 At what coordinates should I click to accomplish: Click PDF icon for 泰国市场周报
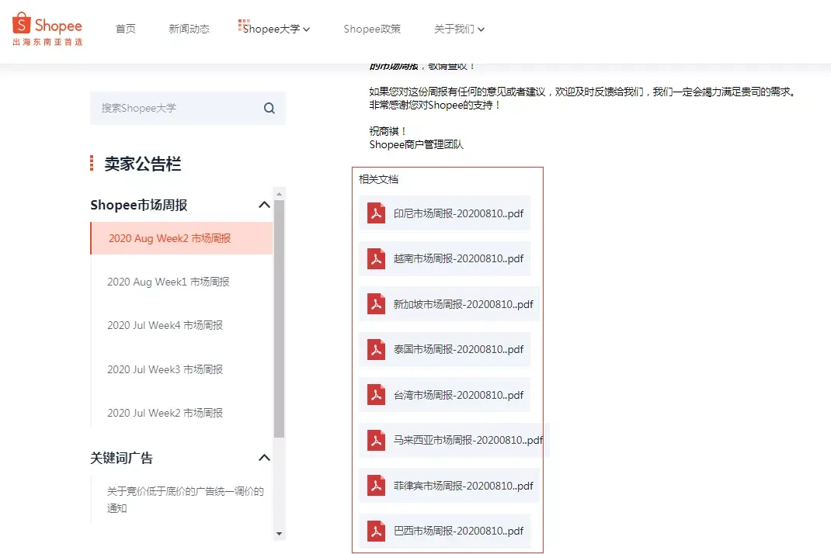coord(377,350)
